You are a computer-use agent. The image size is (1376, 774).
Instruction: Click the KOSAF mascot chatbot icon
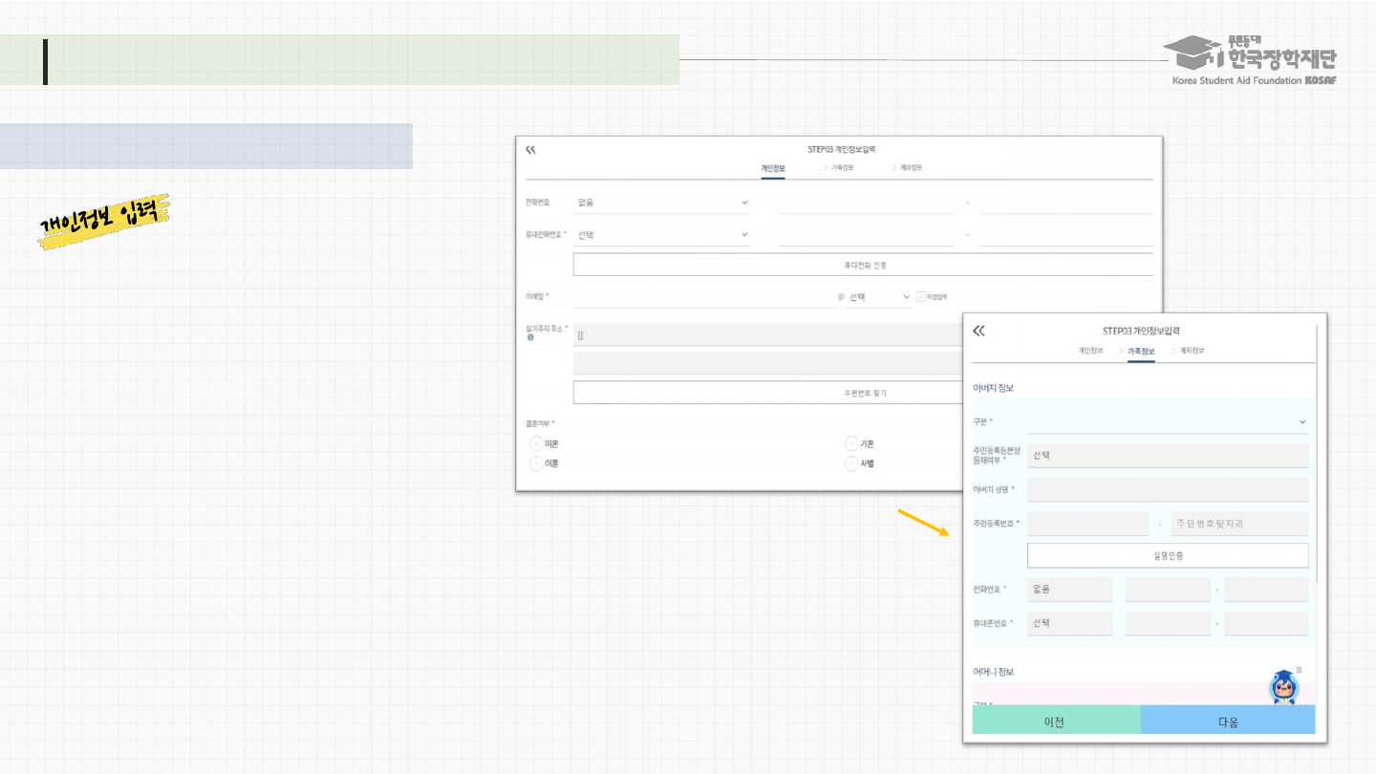(x=1282, y=688)
